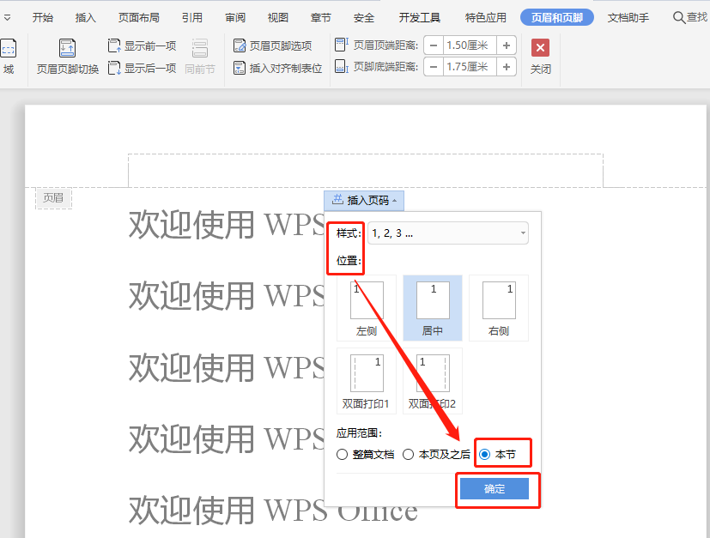Click the 1.50厘米 header distance field
Viewport: 710px width, 538px height.
point(470,45)
